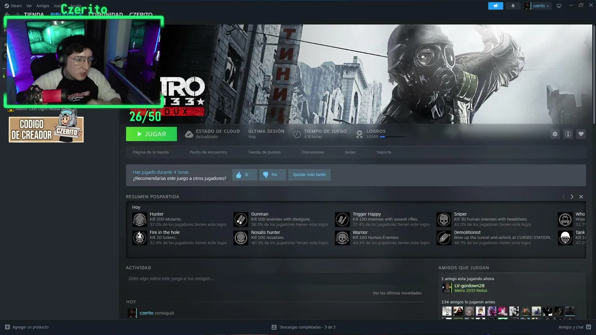Viewport: 596px width, 335px height.
Task: Open the Steam announcements megaphone button
Action: 495,6
